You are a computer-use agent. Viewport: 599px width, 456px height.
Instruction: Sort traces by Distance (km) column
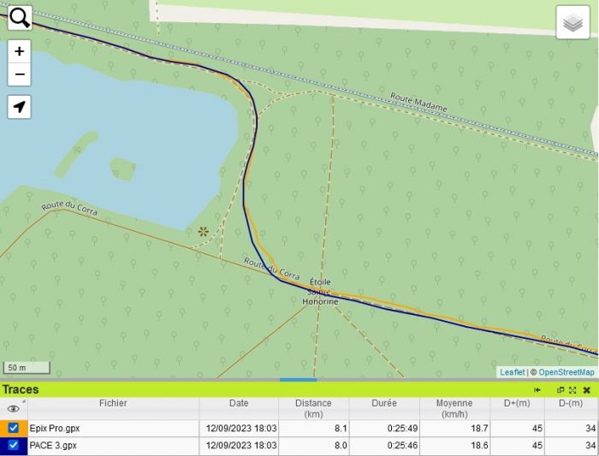tap(313, 408)
